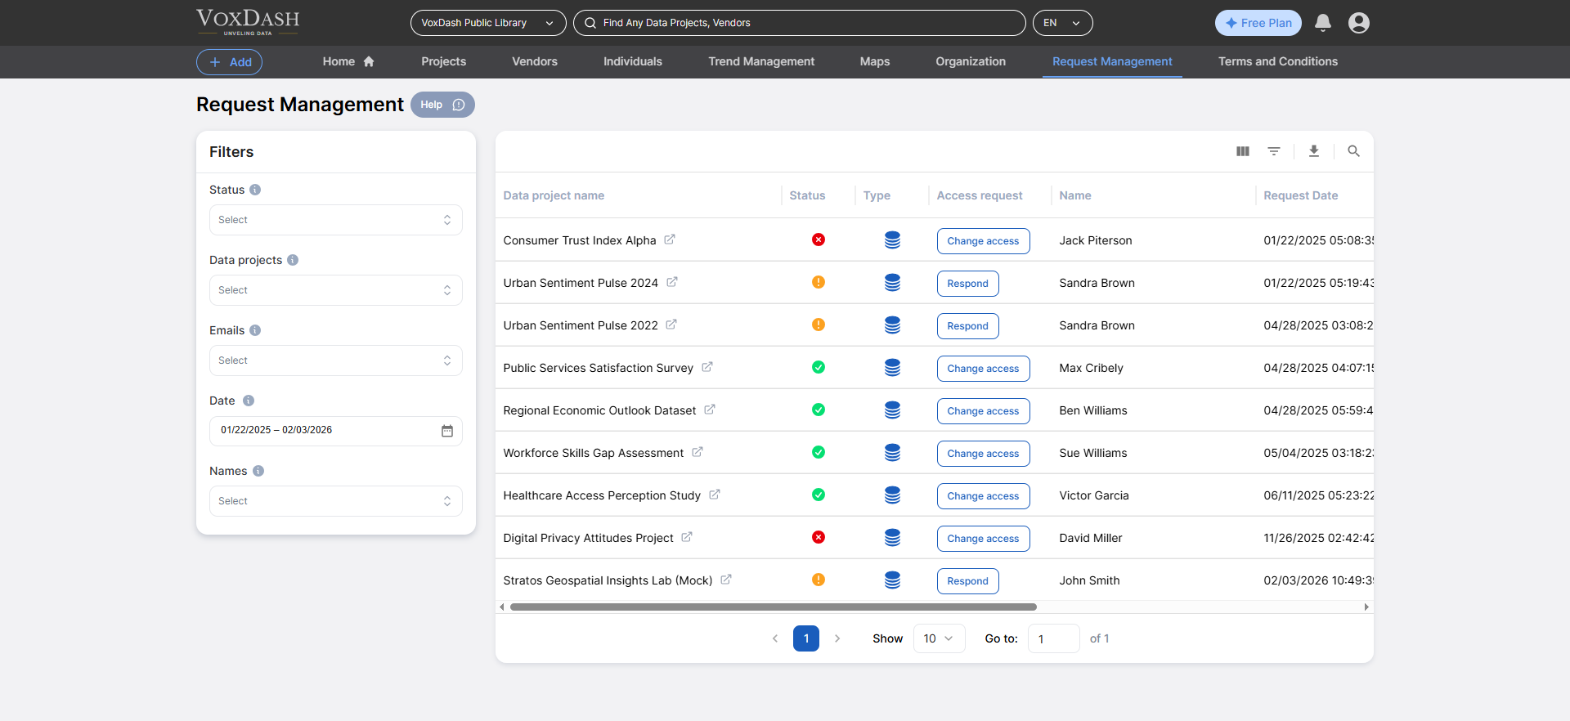Change rows shown per page dropdown

tap(939, 638)
